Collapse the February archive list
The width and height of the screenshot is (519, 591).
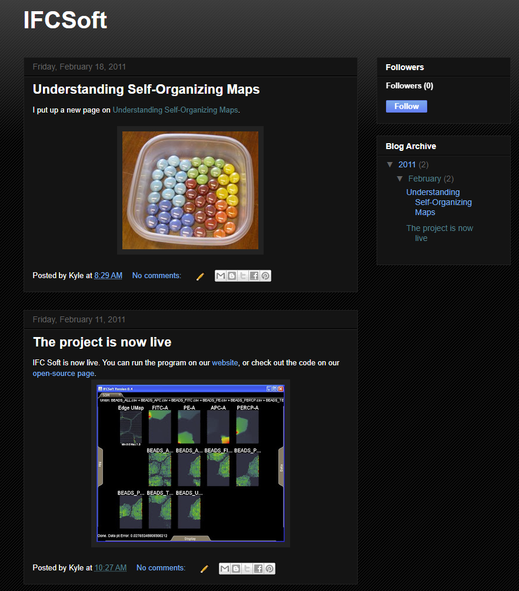(400, 179)
